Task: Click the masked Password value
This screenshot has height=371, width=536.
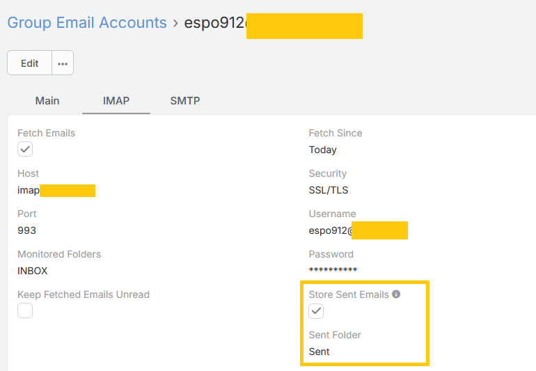Action: 333,271
